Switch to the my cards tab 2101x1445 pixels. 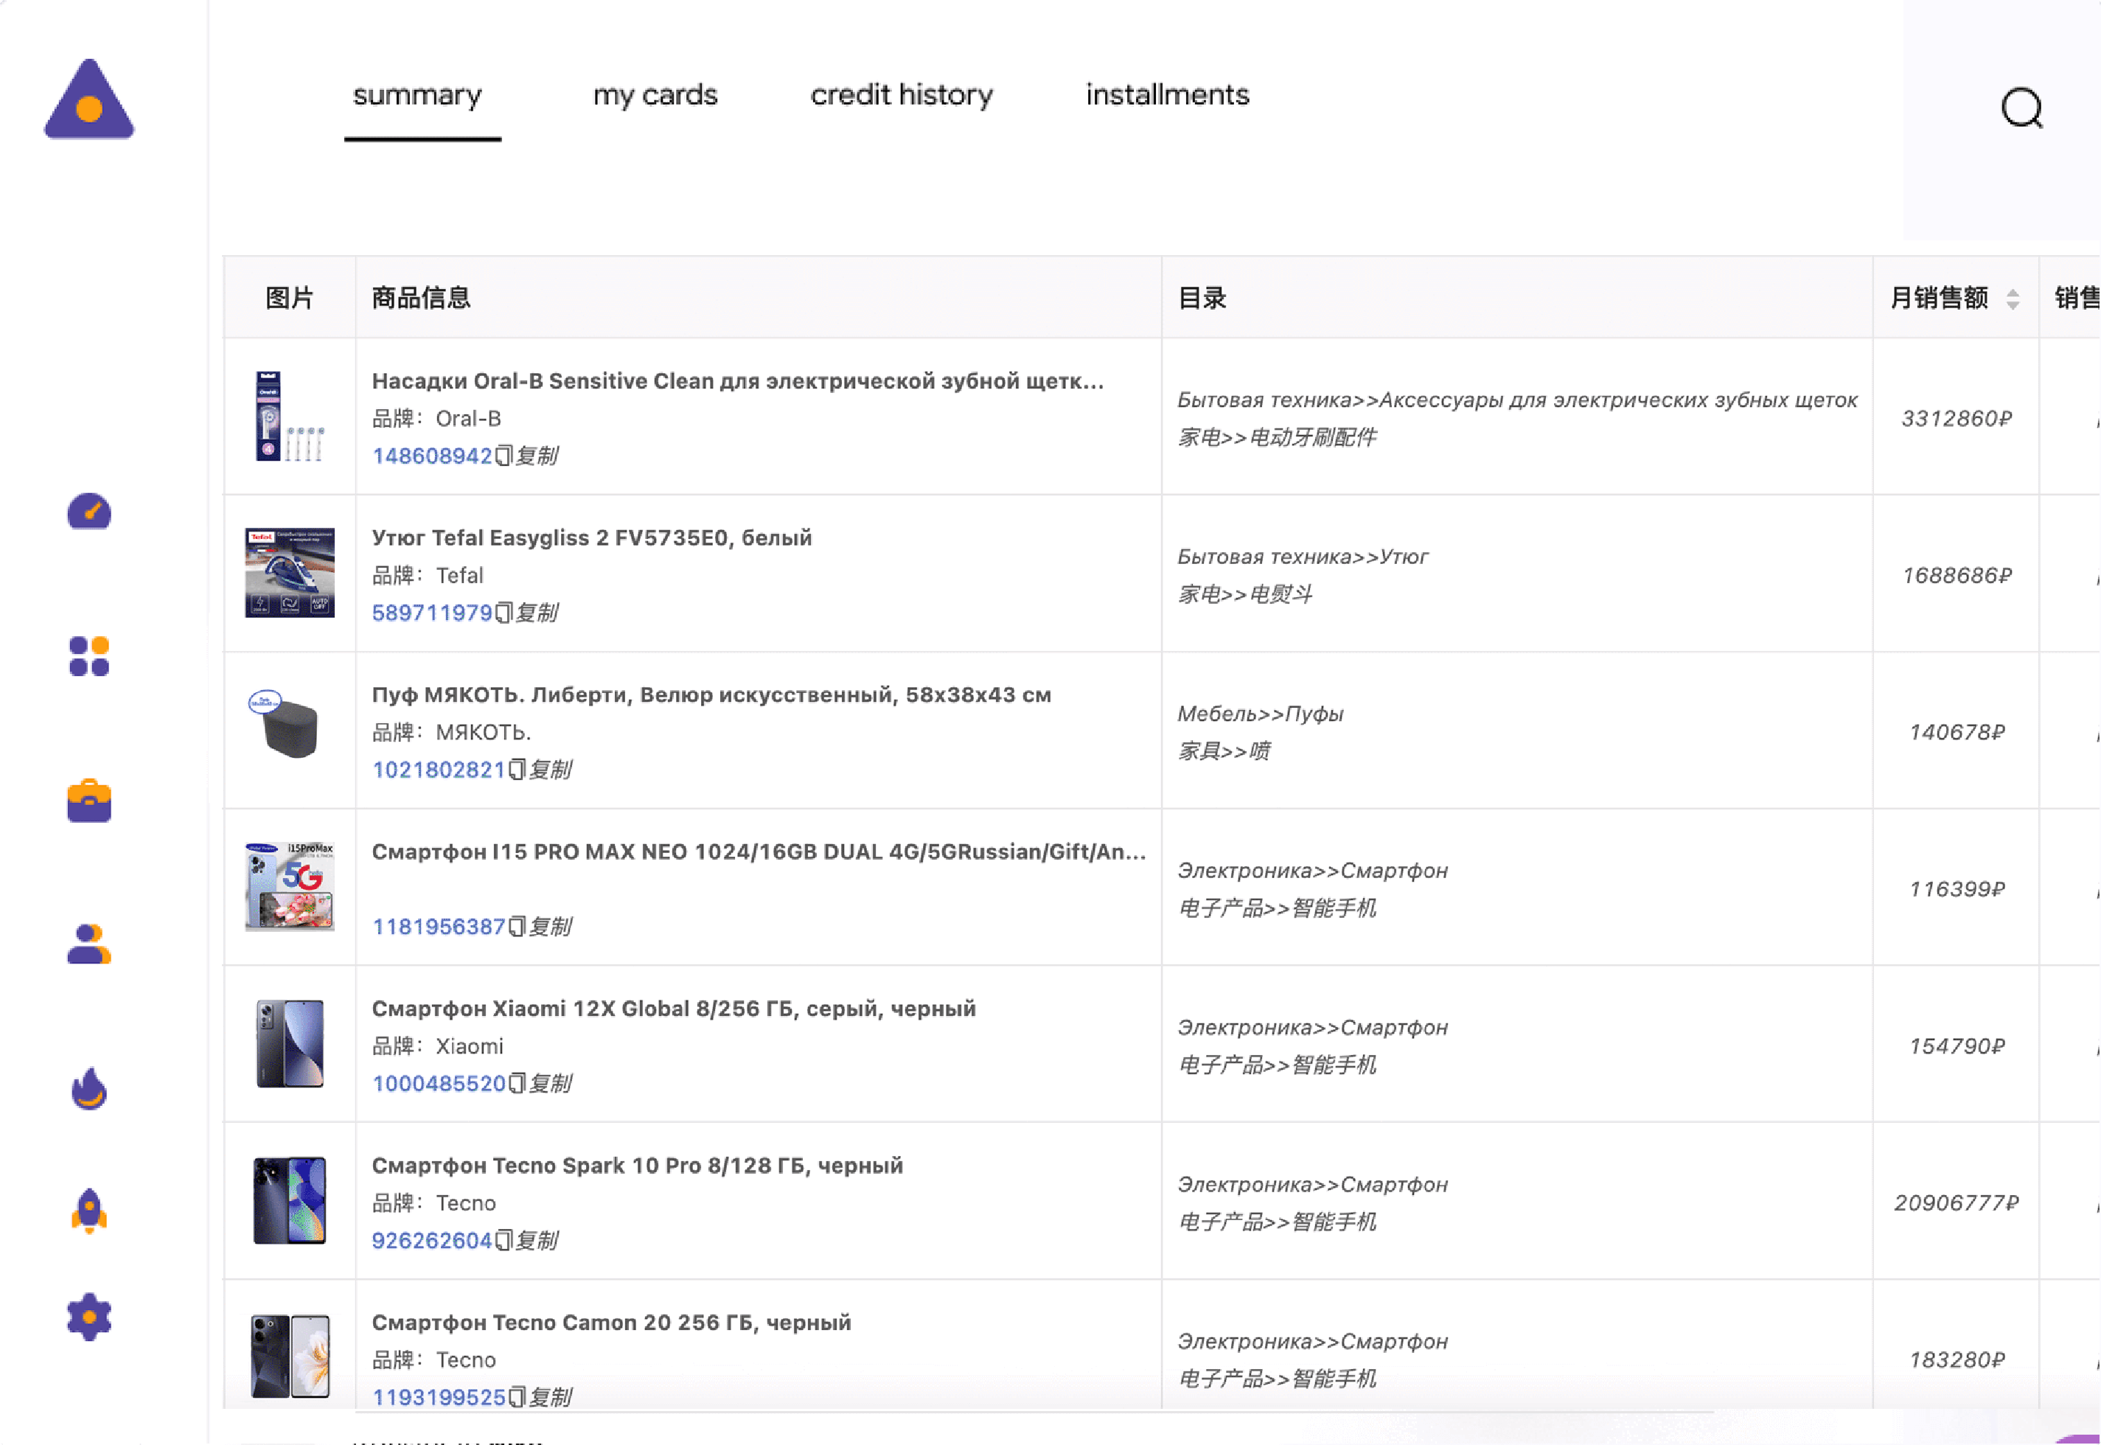coord(655,95)
